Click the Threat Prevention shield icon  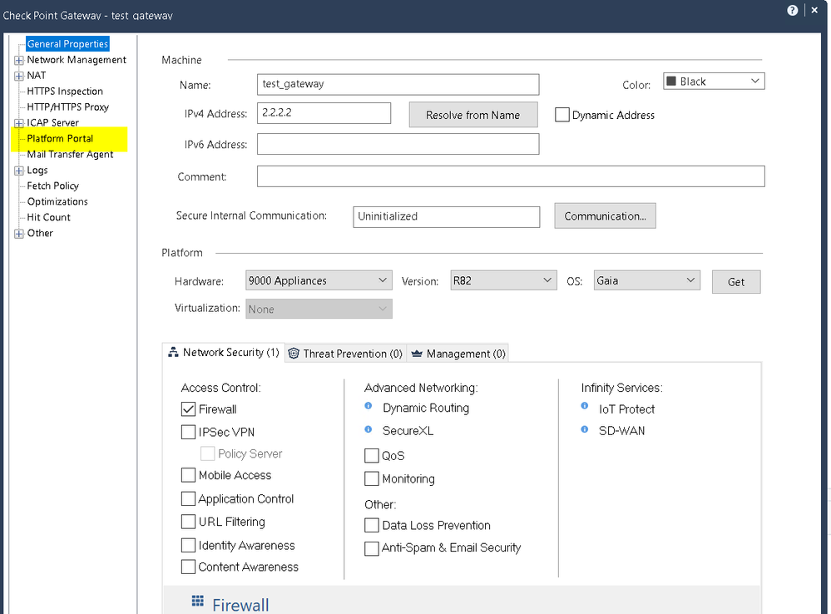(294, 354)
